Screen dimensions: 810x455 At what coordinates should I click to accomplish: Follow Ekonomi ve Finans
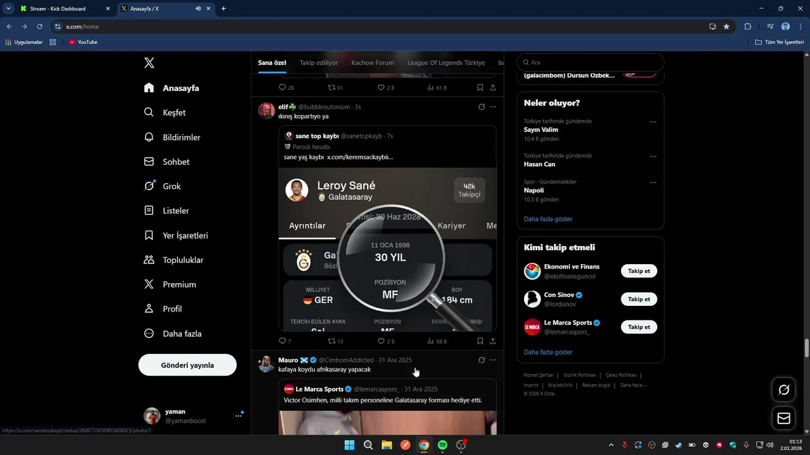click(639, 271)
